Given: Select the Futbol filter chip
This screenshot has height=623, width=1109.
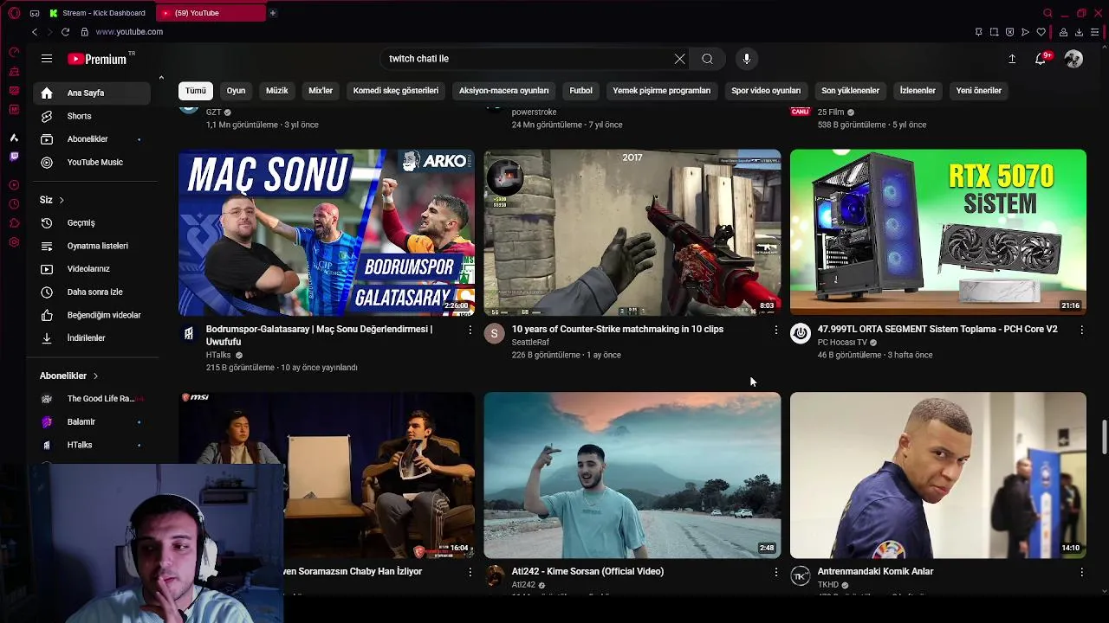Looking at the screenshot, I should pyautogui.click(x=581, y=91).
